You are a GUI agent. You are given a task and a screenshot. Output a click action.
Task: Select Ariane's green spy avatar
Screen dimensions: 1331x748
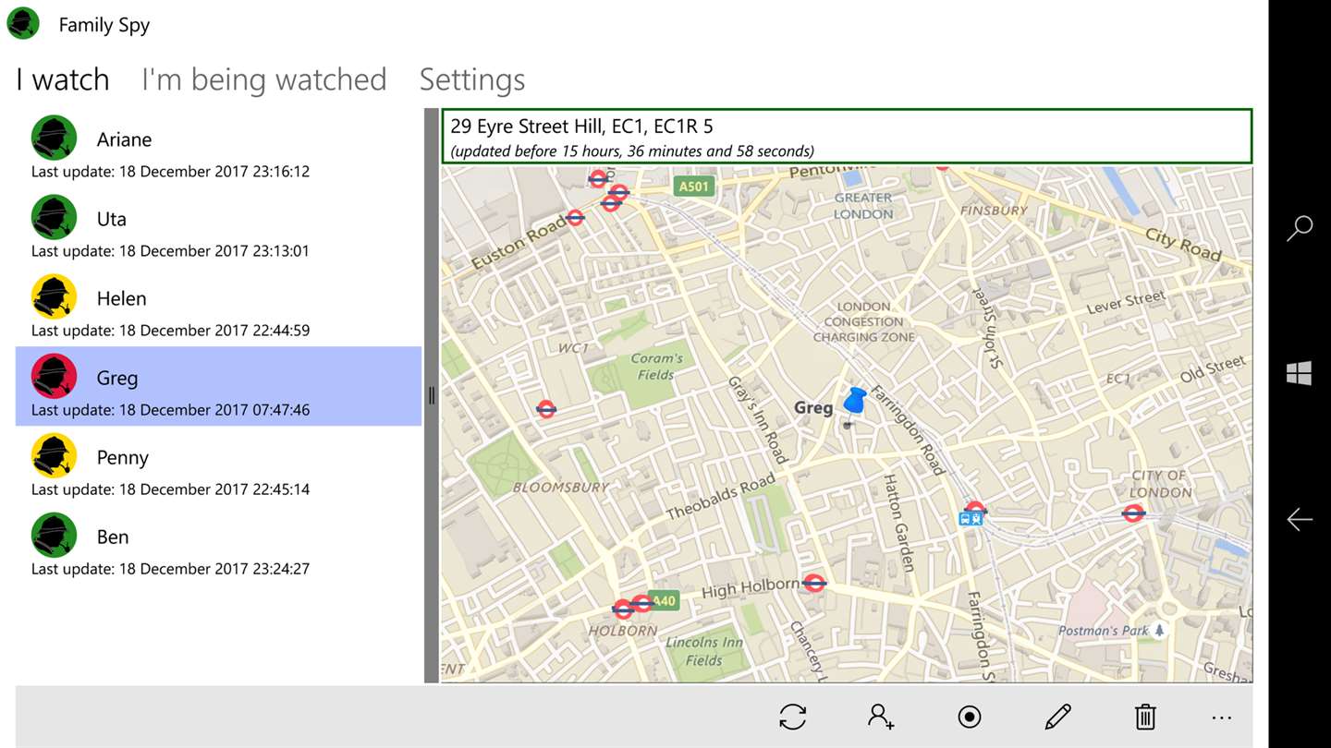pos(54,139)
